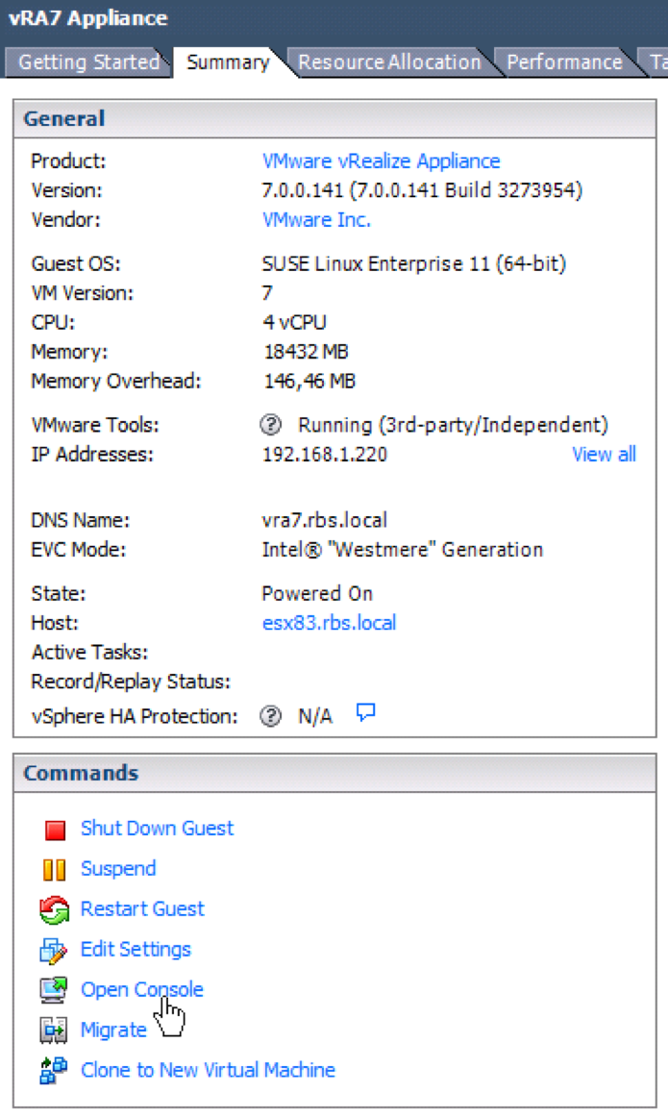This screenshot has height=1117, width=668.
Task: Click the Migrate icon
Action: [x=54, y=1030]
